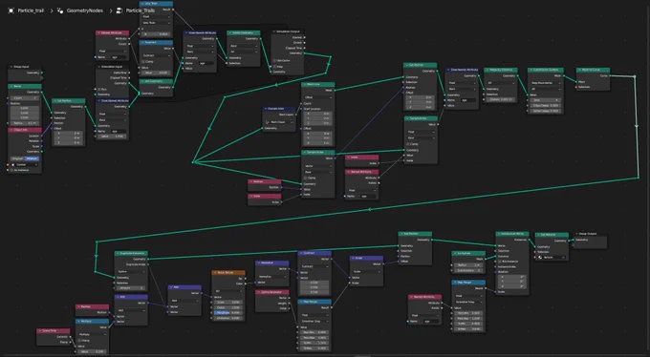This screenshot has width=650, height=357.
Task: Click Distance field in Merge by Distance
Action: pyautogui.click(x=500, y=99)
